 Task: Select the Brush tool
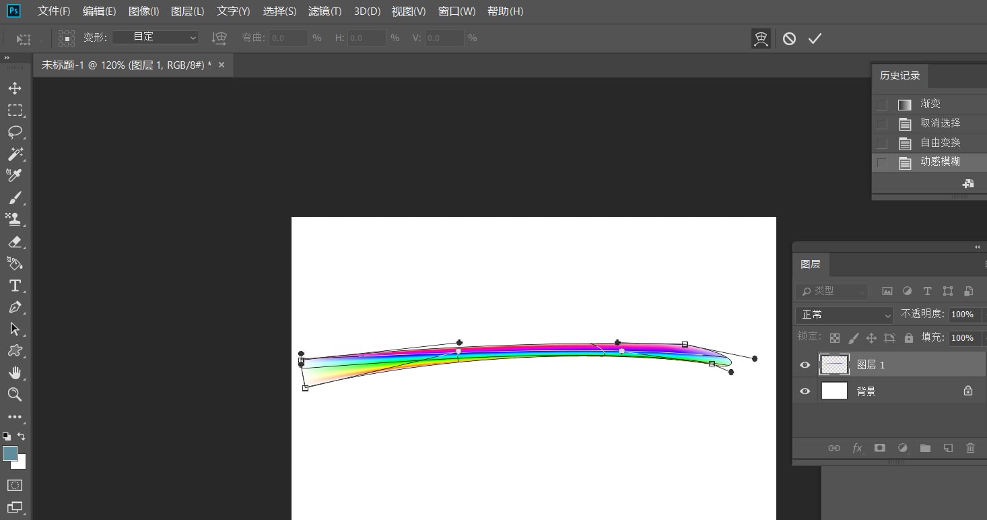pyautogui.click(x=15, y=197)
